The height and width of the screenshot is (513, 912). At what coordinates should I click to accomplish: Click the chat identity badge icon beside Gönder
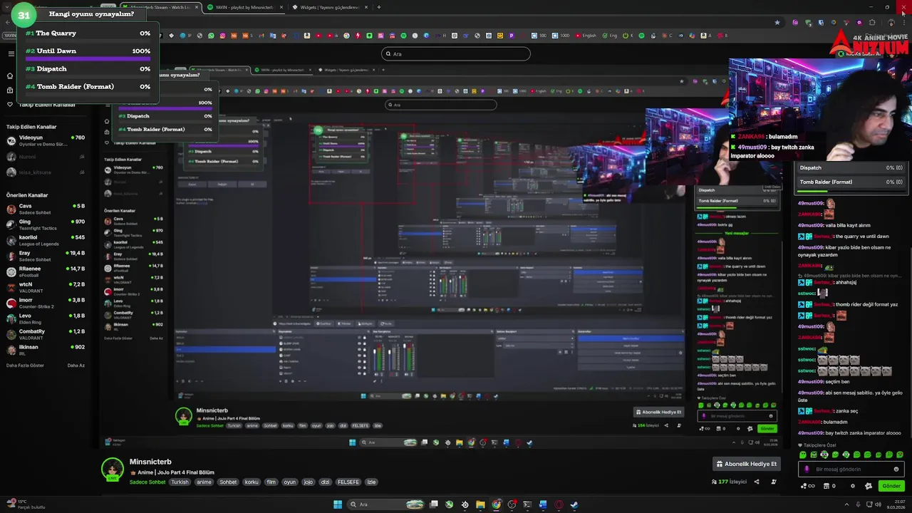869,486
